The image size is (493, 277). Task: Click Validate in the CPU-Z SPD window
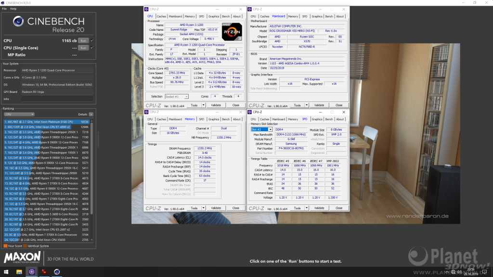pos(319,208)
